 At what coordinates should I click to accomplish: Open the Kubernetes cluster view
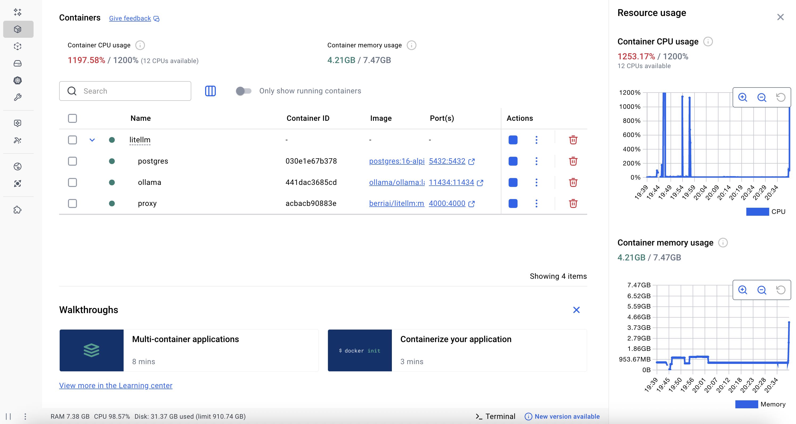[17, 81]
